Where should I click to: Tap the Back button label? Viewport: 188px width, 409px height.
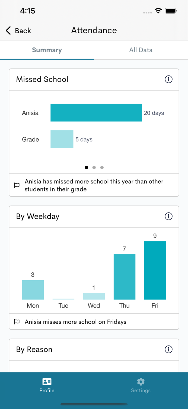pyautogui.click(x=23, y=31)
